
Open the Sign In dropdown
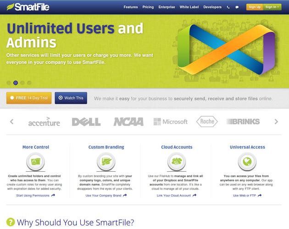coord(272,7)
